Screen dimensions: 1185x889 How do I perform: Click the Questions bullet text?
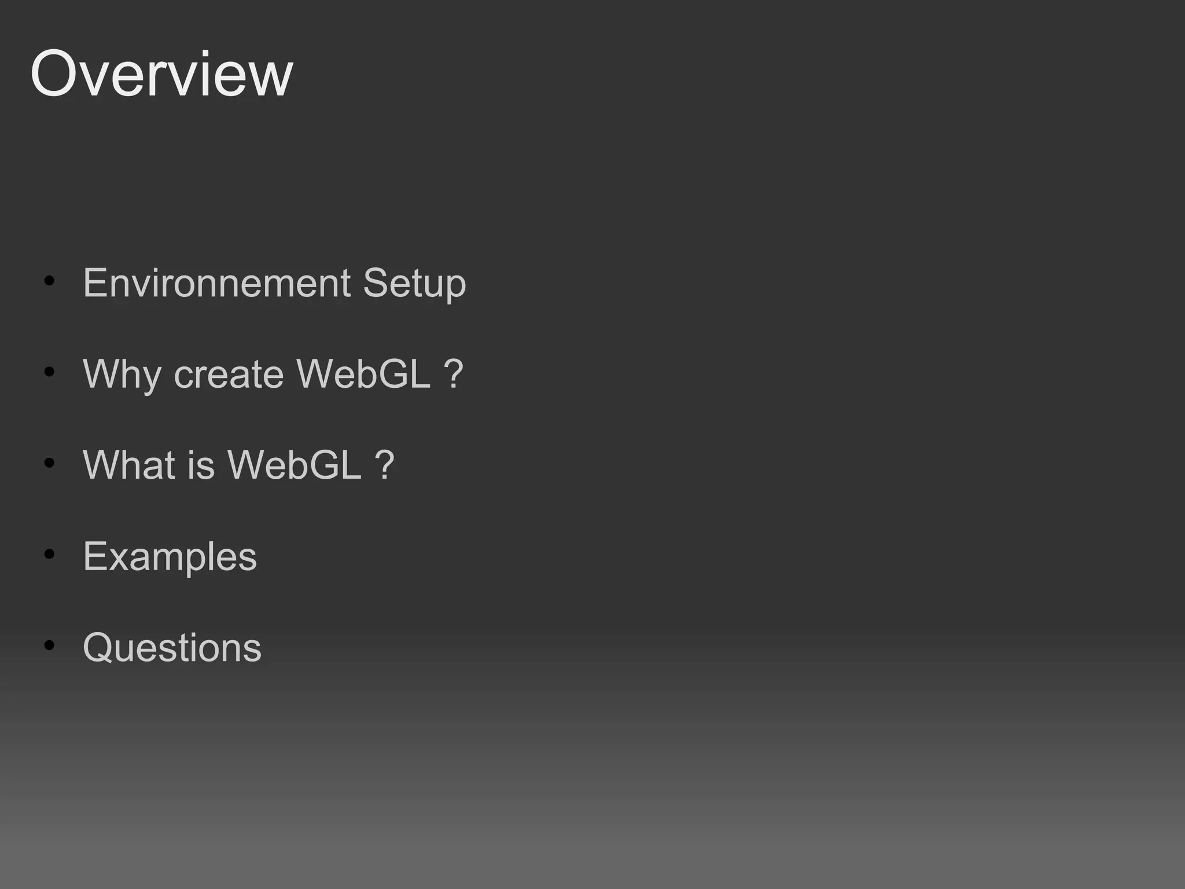click(172, 647)
